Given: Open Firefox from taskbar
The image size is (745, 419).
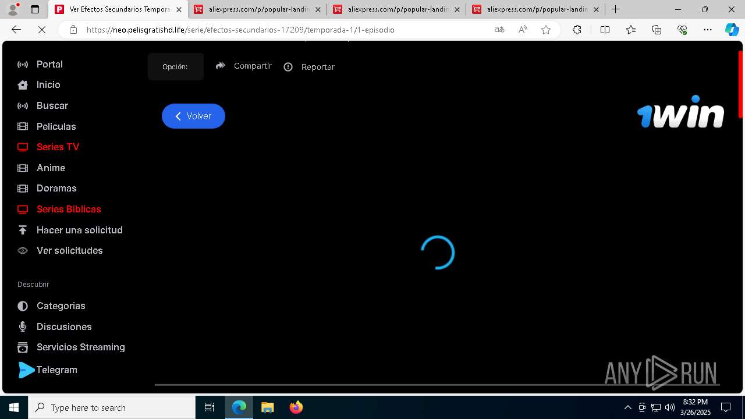Looking at the screenshot, I should click(296, 407).
